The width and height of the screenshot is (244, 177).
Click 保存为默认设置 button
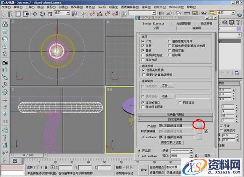[171, 142]
